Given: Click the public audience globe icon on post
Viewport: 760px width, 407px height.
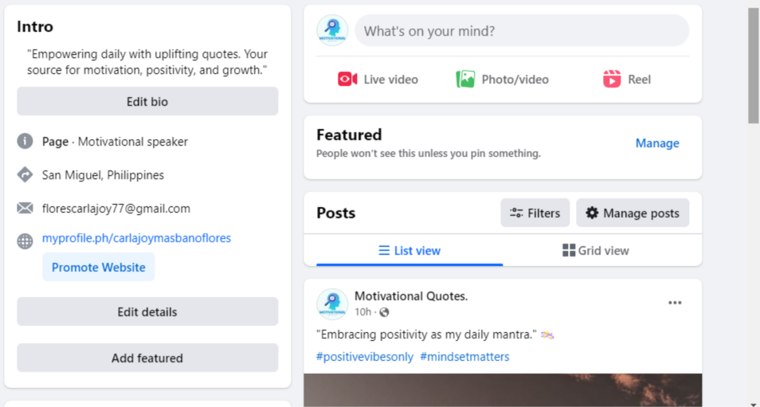Looking at the screenshot, I should [x=385, y=312].
